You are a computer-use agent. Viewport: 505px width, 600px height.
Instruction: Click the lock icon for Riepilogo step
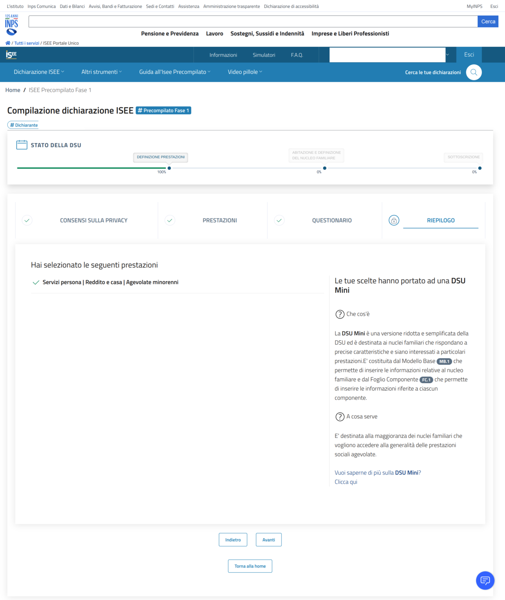click(x=394, y=220)
